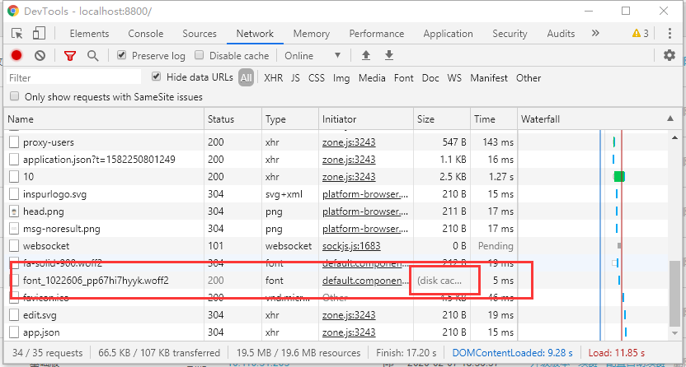Sort by Name column header
Screen dimensions: 686x367
tap(104, 118)
